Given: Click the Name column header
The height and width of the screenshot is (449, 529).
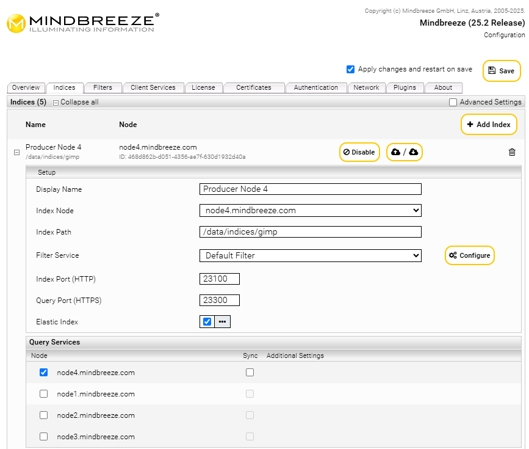Looking at the screenshot, I should [x=35, y=125].
